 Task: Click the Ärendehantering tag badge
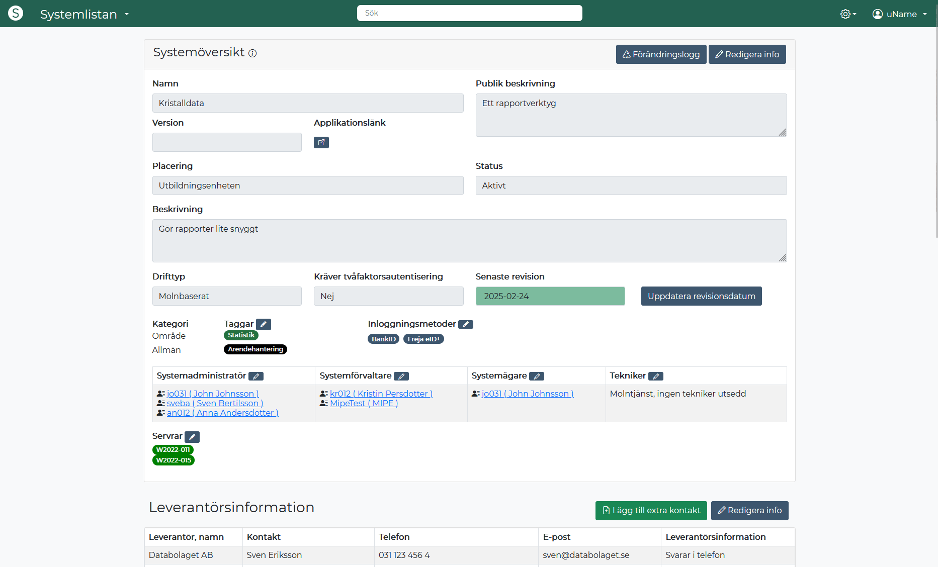[x=255, y=349]
